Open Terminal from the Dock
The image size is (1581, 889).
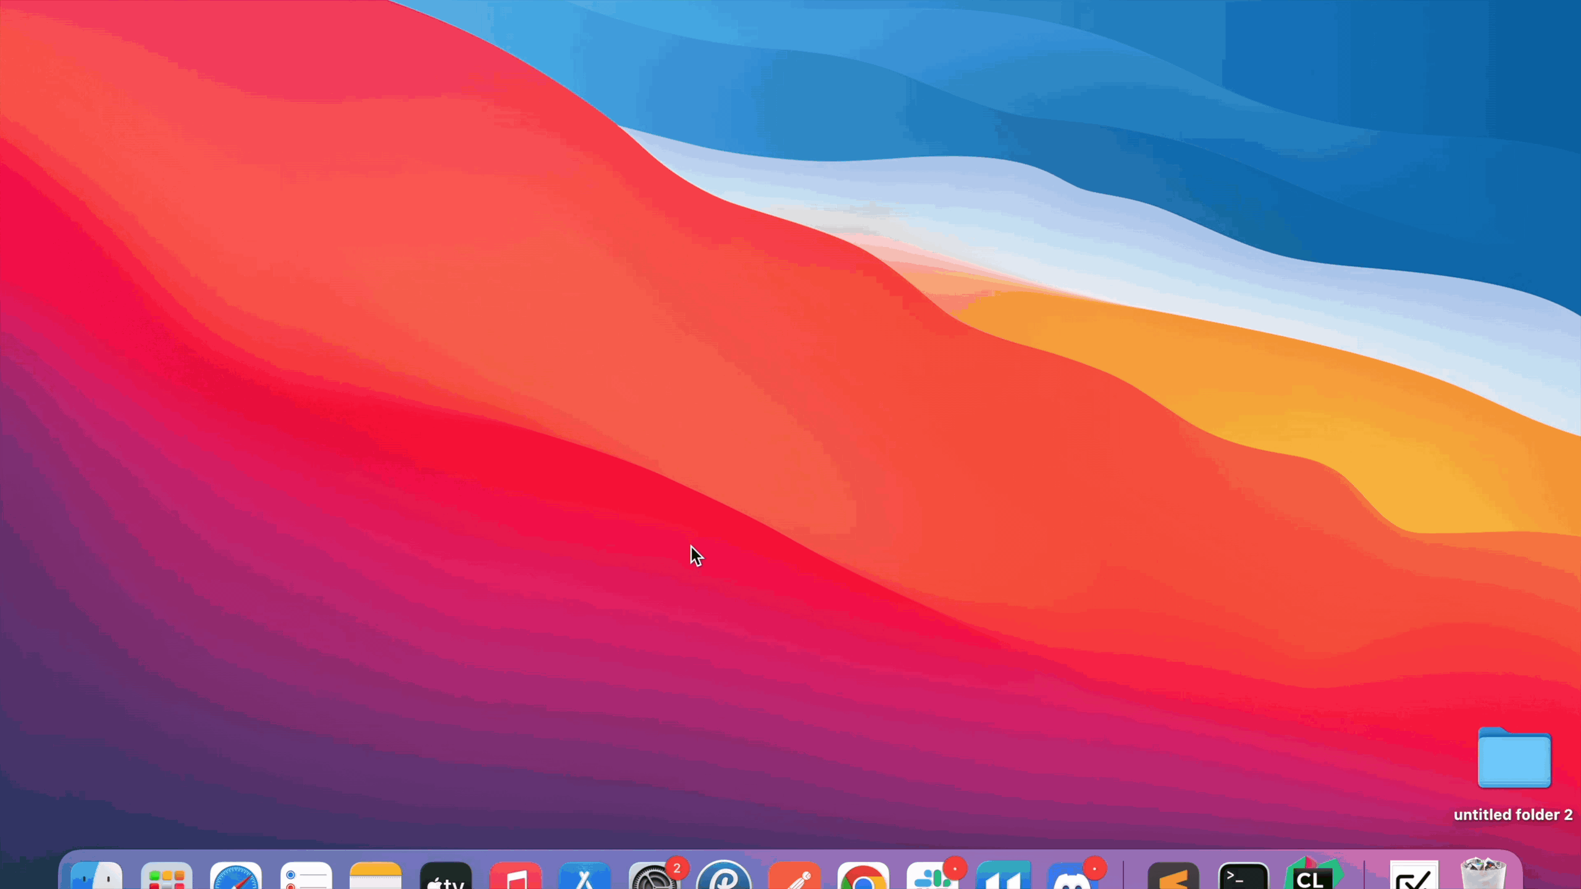point(1243,875)
